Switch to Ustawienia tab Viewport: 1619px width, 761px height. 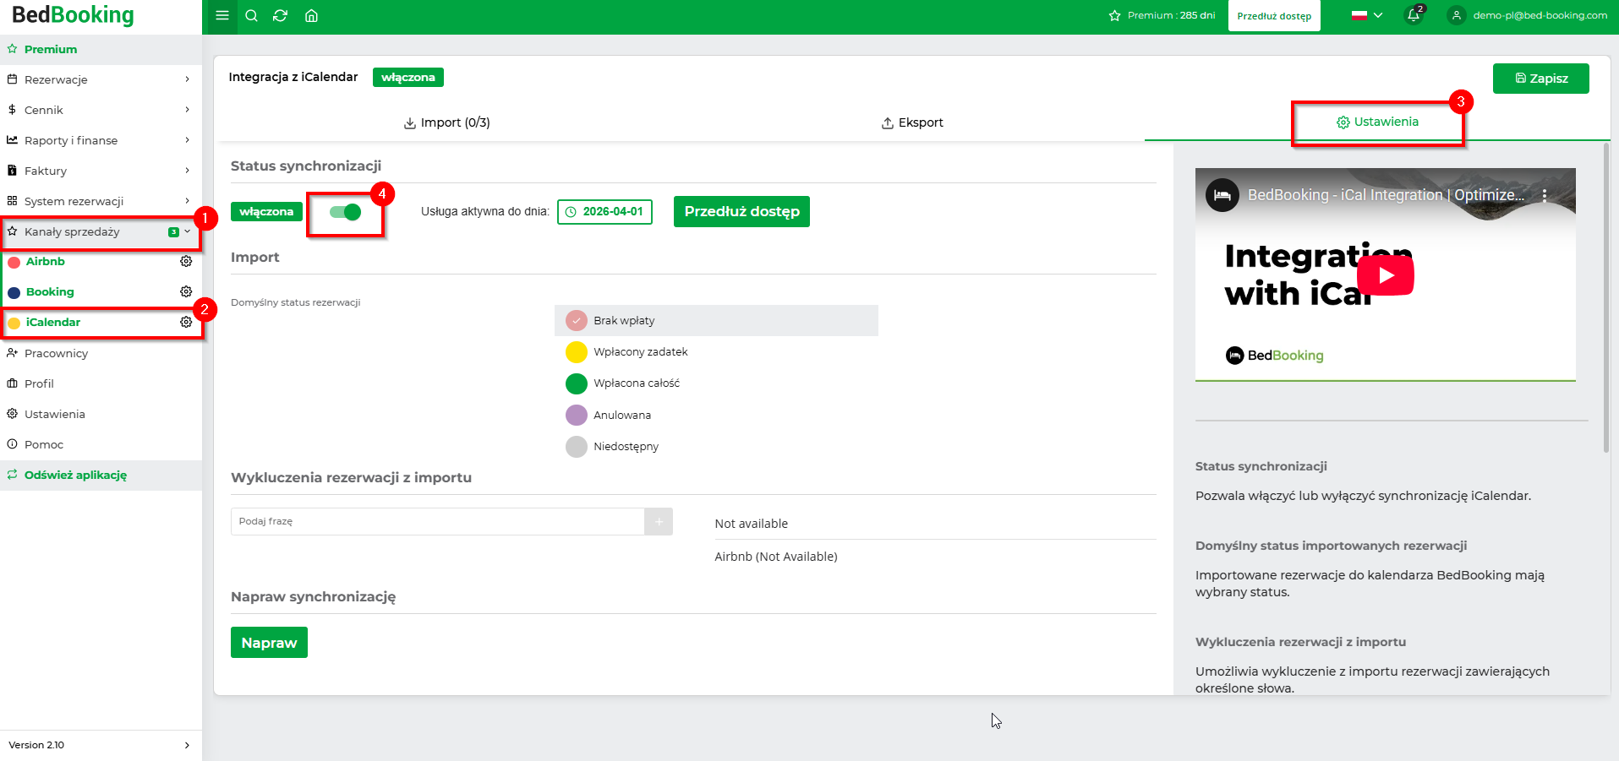[1377, 122]
